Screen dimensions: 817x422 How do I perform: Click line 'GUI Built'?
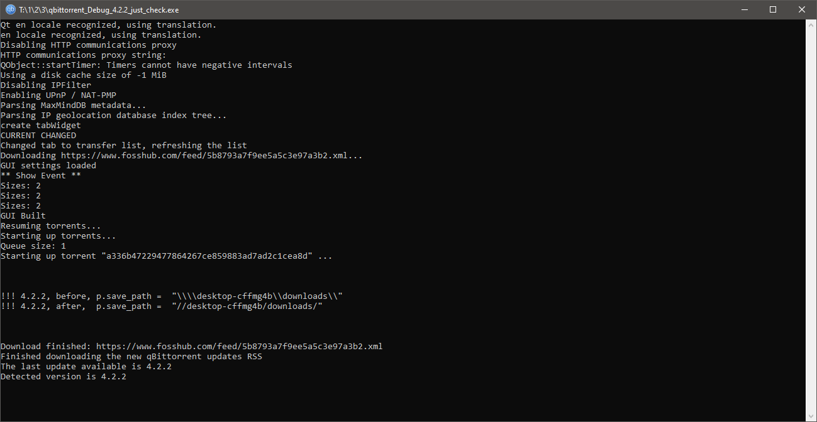23,216
